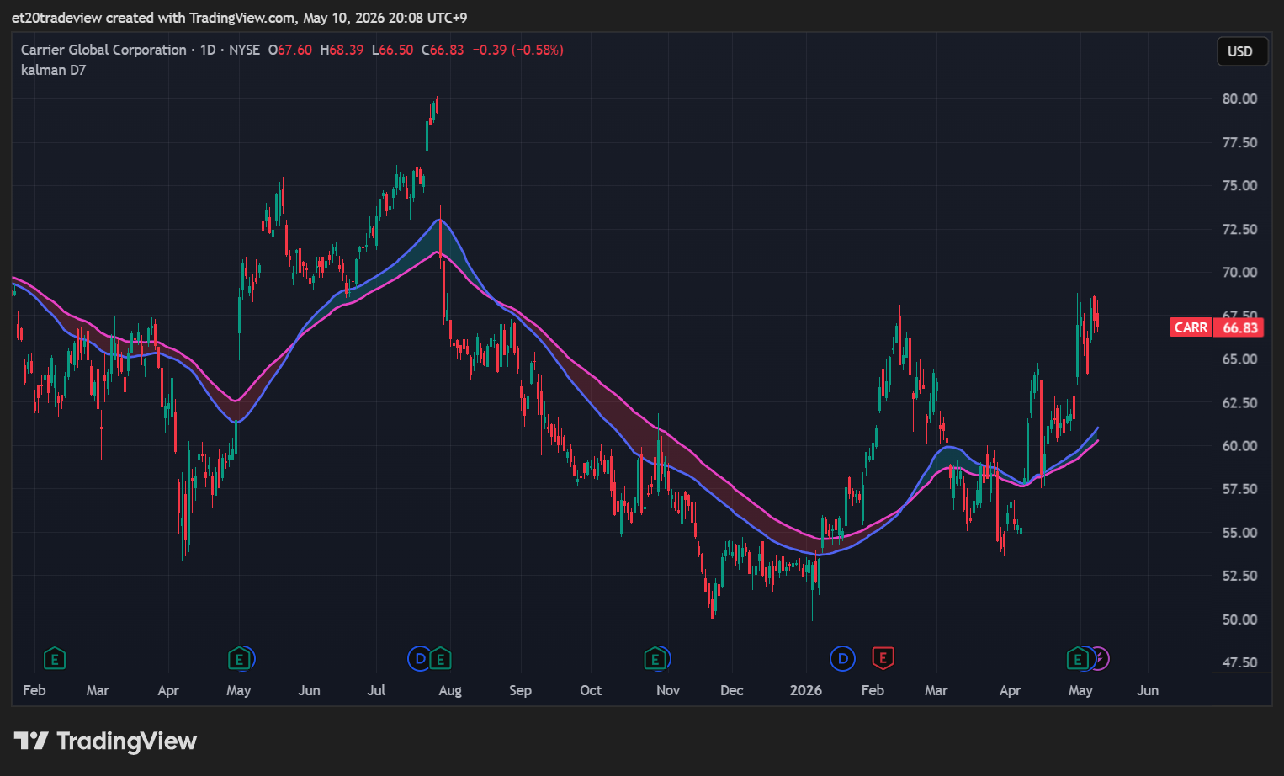The height and width of the screenshot is (776, 1284).
Task: Click the dividend D marker in late July
Action: 419,659
